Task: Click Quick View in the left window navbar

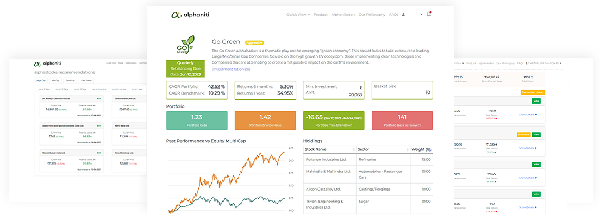Action: 111,63
